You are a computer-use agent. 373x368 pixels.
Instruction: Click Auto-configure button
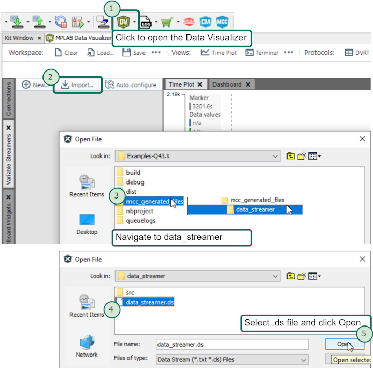131,84
